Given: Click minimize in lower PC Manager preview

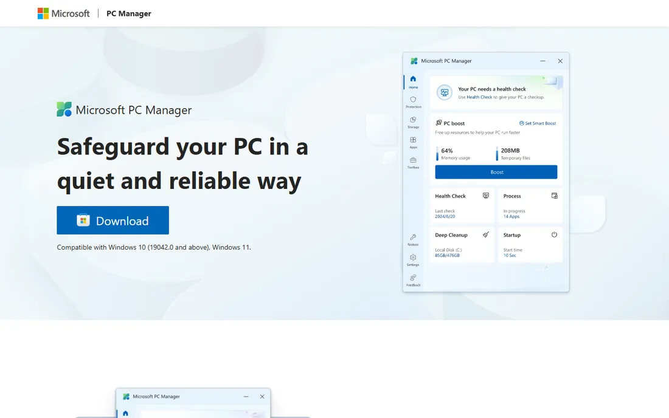Looking at the screenshot, I should pos(246,396).
